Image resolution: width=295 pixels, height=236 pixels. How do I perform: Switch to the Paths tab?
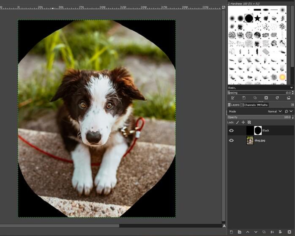(263, 105)
